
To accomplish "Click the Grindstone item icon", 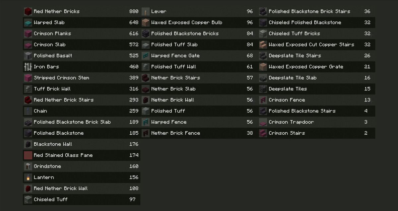I will 28,166.
